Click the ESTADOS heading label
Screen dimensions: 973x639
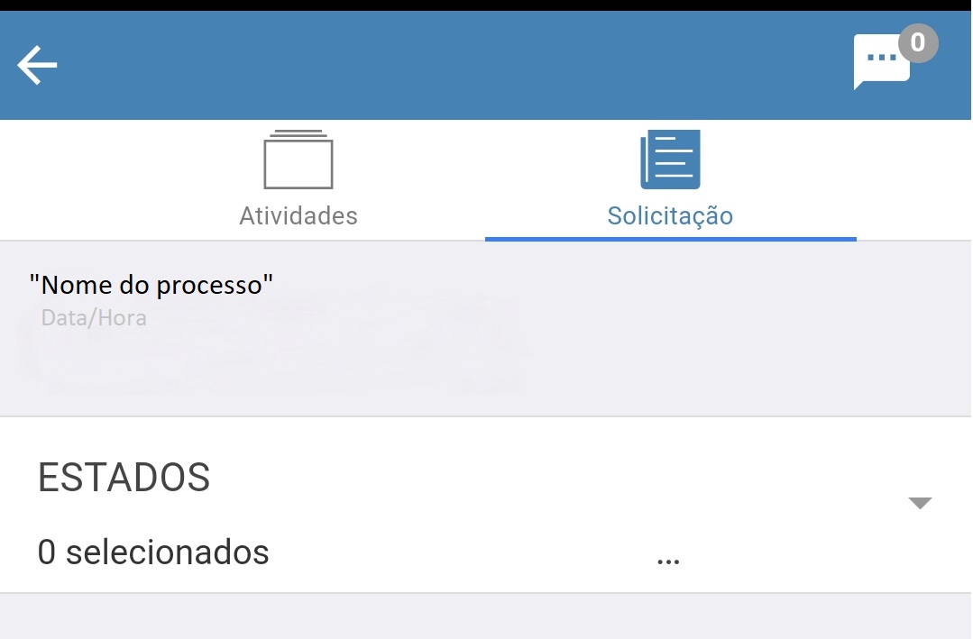124,477
